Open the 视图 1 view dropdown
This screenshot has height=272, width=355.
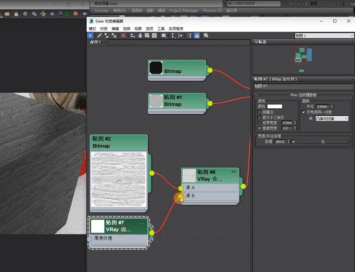click(324, 36)
